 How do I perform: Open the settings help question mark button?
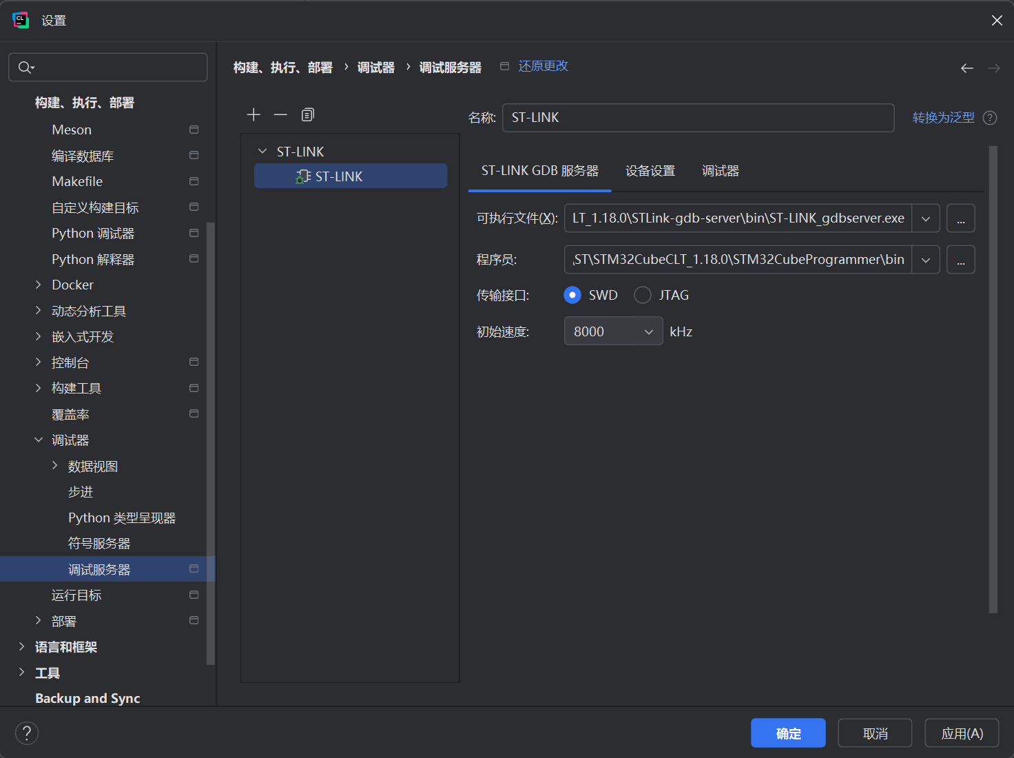coord(27,733)
